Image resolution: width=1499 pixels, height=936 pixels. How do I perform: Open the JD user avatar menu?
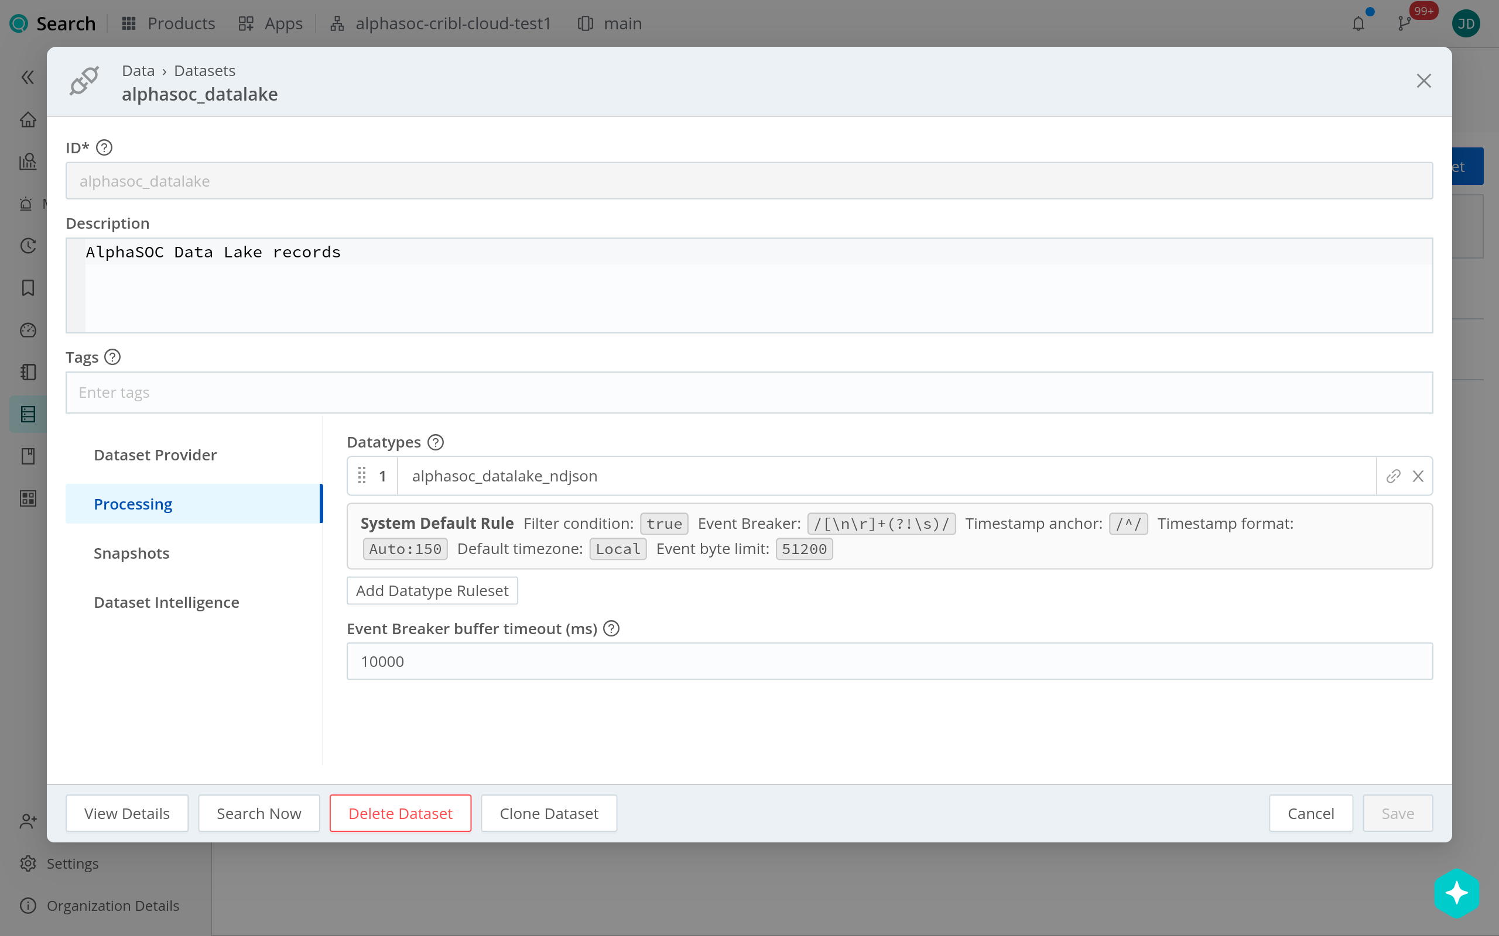pyautogui.click(x=1466, y=23)
